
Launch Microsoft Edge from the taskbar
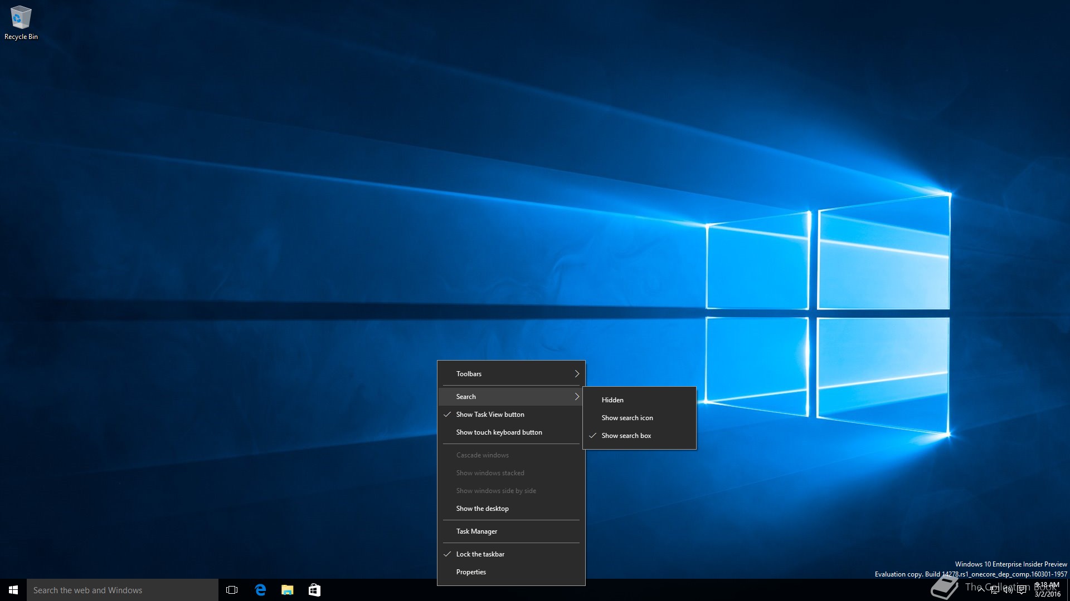pyautogui.click(x=260, y=590)
